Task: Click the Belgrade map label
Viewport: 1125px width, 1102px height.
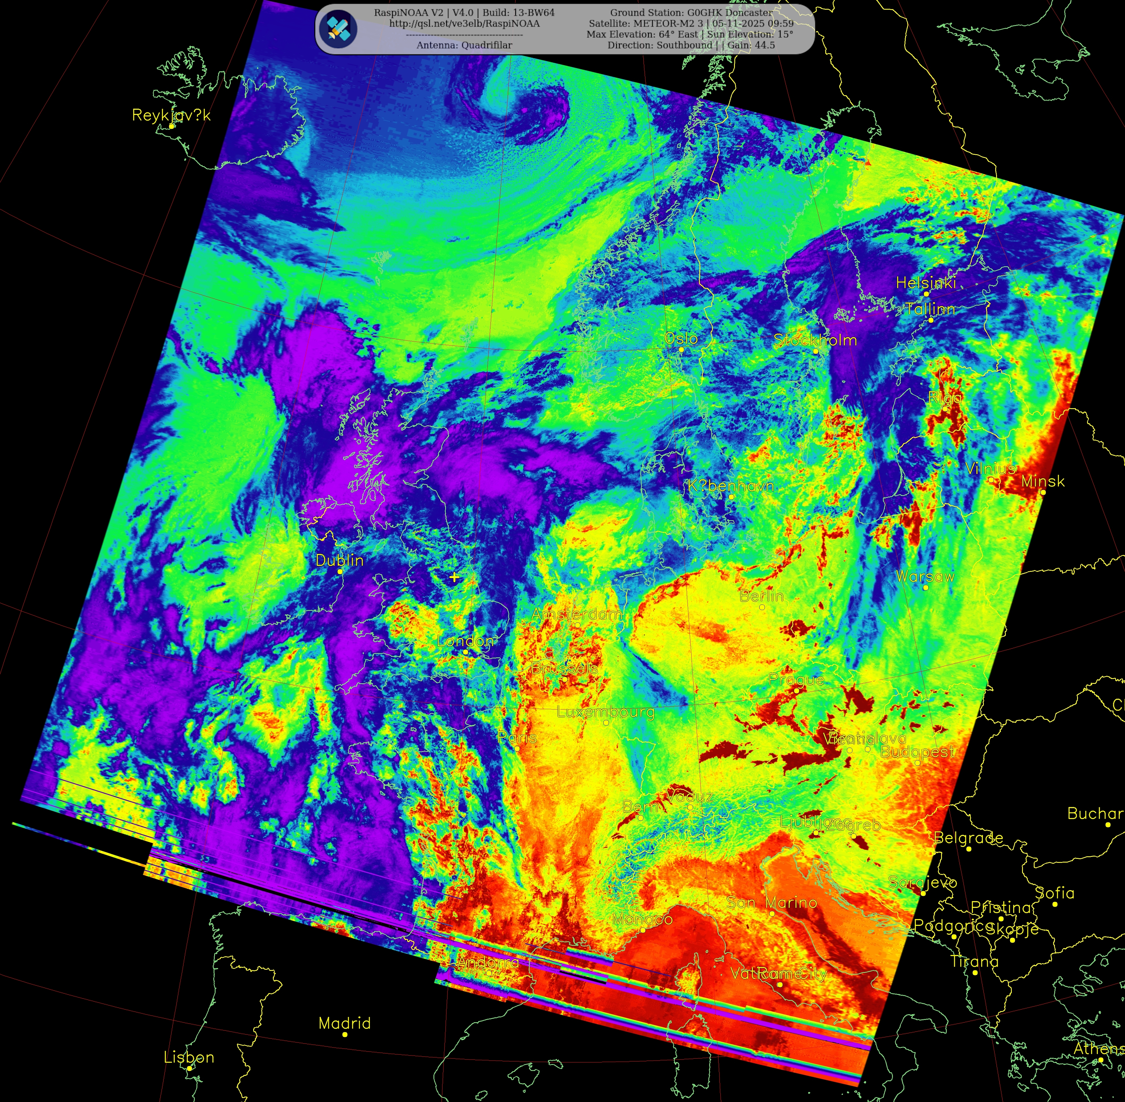Action: click(x=968, y=837)
